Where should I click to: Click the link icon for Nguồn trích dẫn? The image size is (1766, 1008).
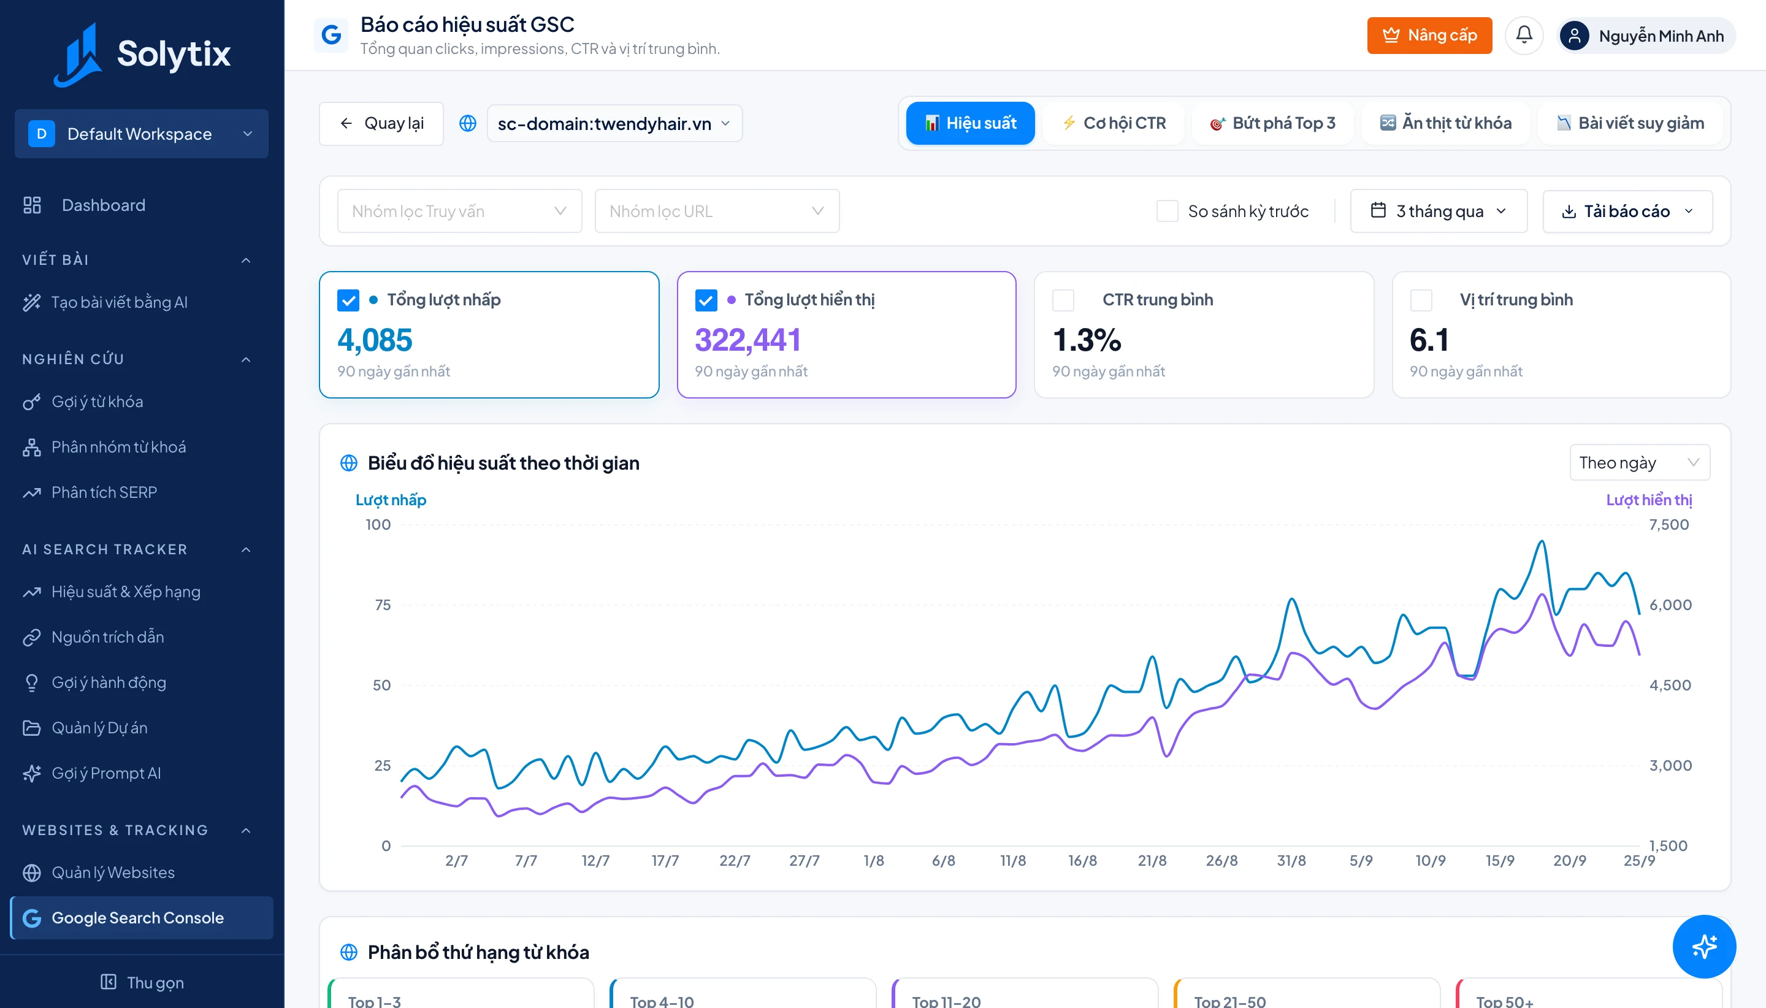[x=32, y=637]
